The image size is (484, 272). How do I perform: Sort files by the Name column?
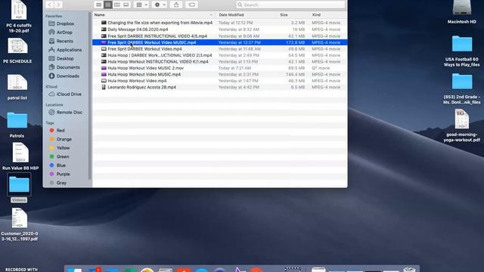[154, 15]
